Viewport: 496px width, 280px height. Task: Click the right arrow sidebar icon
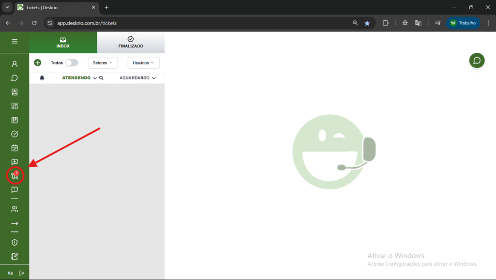pyautogui.click(x=15, y=223)
